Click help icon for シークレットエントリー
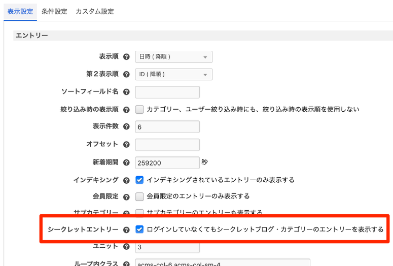 coord(126,229)
